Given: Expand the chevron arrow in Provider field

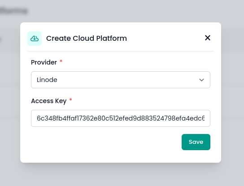Looking at the screenshot, I should (201, 80).
